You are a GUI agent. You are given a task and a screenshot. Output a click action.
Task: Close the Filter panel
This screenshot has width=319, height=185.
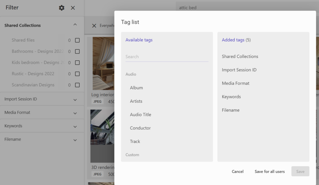click(x=73, y=8)
